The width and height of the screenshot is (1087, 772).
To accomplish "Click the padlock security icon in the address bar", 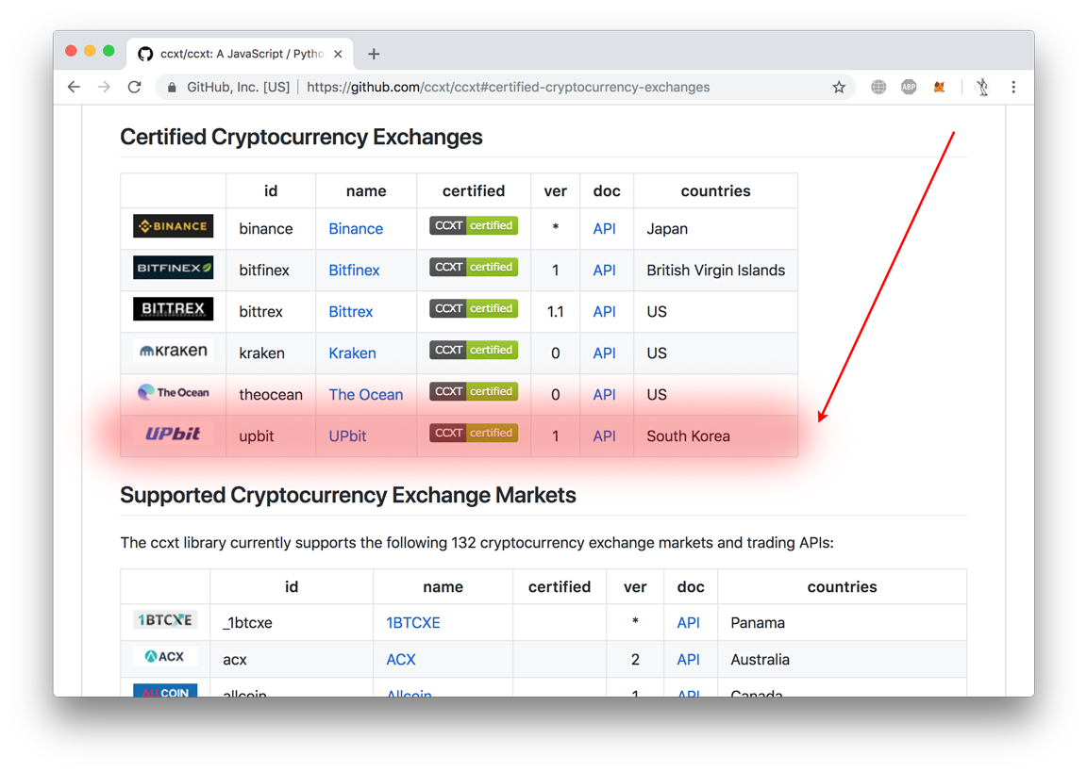I will click(x=171, y=86).
